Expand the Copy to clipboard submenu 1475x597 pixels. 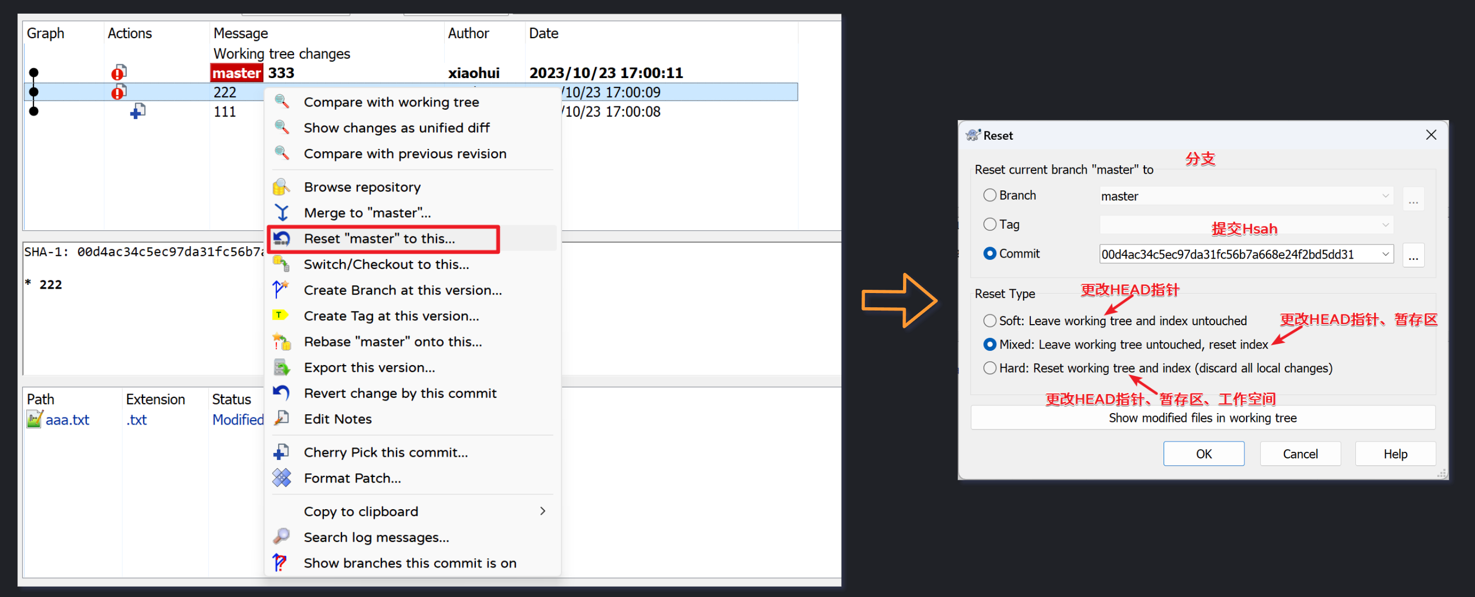pyautogui.click(x=542, y=511)
